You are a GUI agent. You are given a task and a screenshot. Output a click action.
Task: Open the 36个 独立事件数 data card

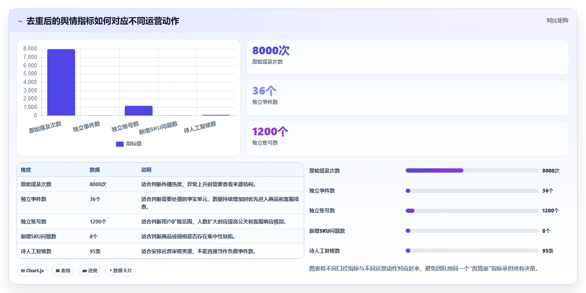click(407, 98)
